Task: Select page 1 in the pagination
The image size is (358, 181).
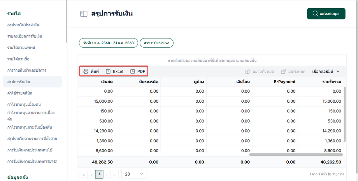Action: (99, 174)
